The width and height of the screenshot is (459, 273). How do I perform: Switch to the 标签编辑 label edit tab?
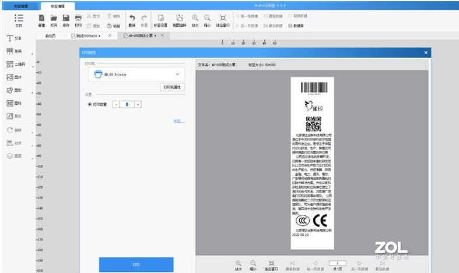(58, 6)
